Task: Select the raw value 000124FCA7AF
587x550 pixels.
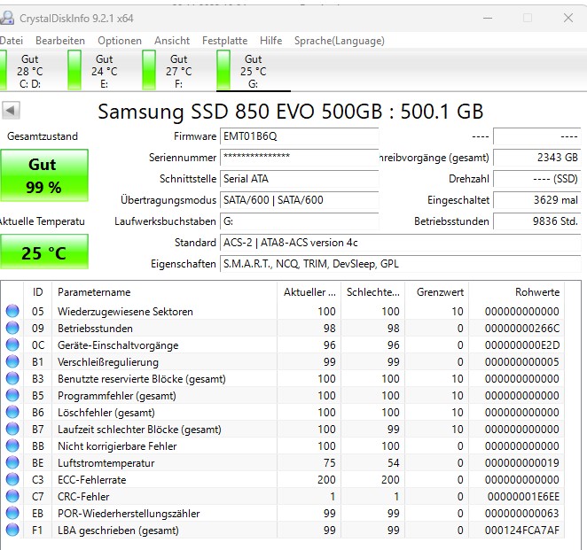Action: pos(522,531)
